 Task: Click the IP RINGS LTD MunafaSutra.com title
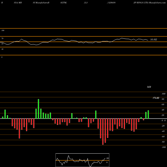click(150, 3)
